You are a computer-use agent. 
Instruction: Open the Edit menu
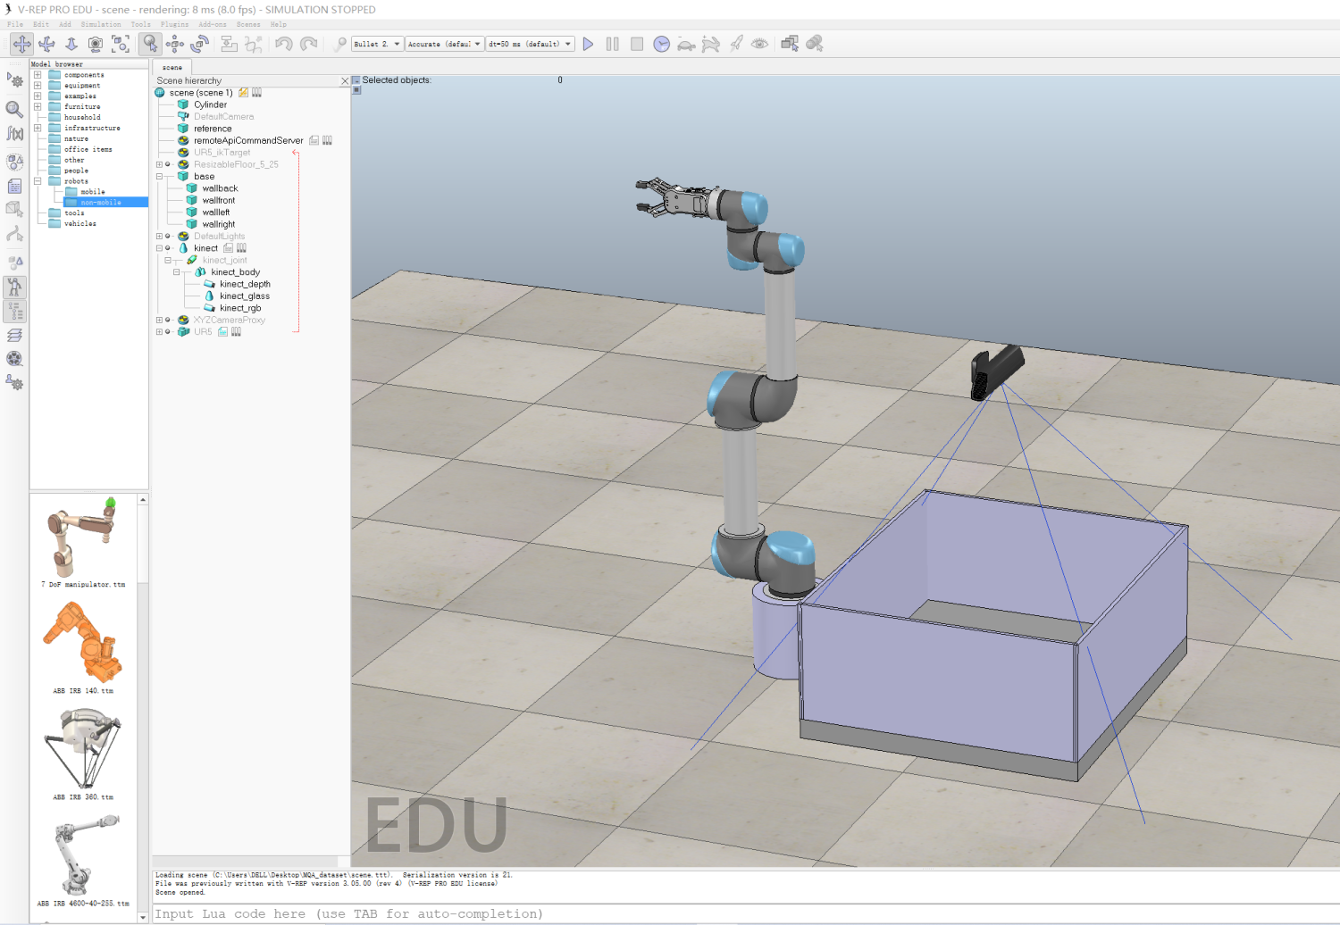coord(41,25)
